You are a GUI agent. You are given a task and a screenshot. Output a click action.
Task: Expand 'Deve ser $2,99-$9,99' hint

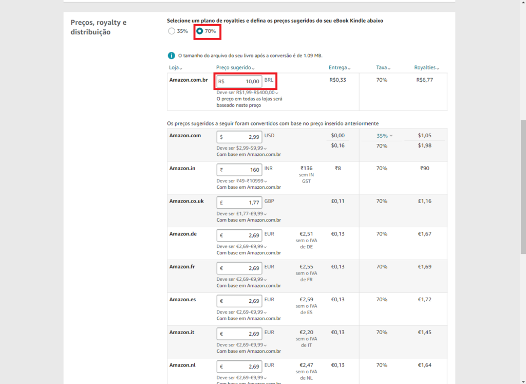241,148
